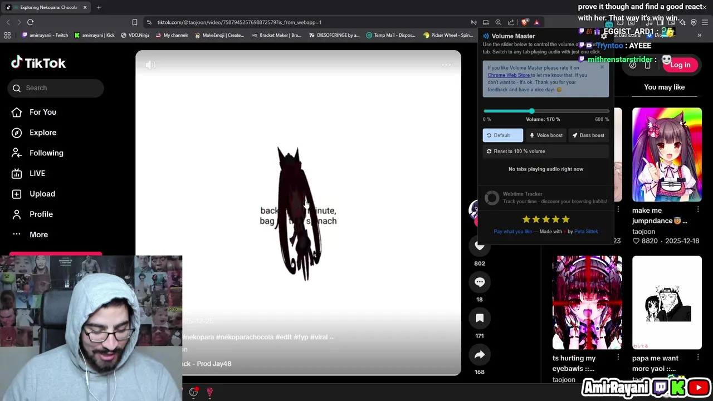Click the Brave Rewards triangle icon
Screen dimensions: 713x401
point(536,22)
